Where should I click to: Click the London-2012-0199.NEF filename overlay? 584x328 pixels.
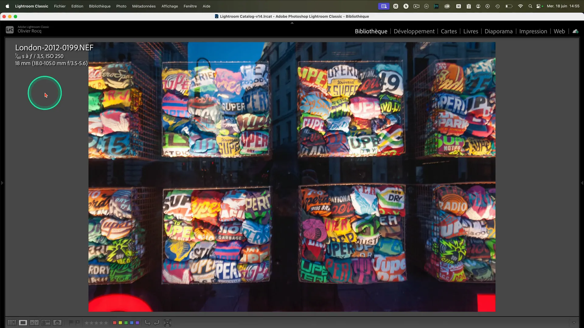tap(54, 48)
